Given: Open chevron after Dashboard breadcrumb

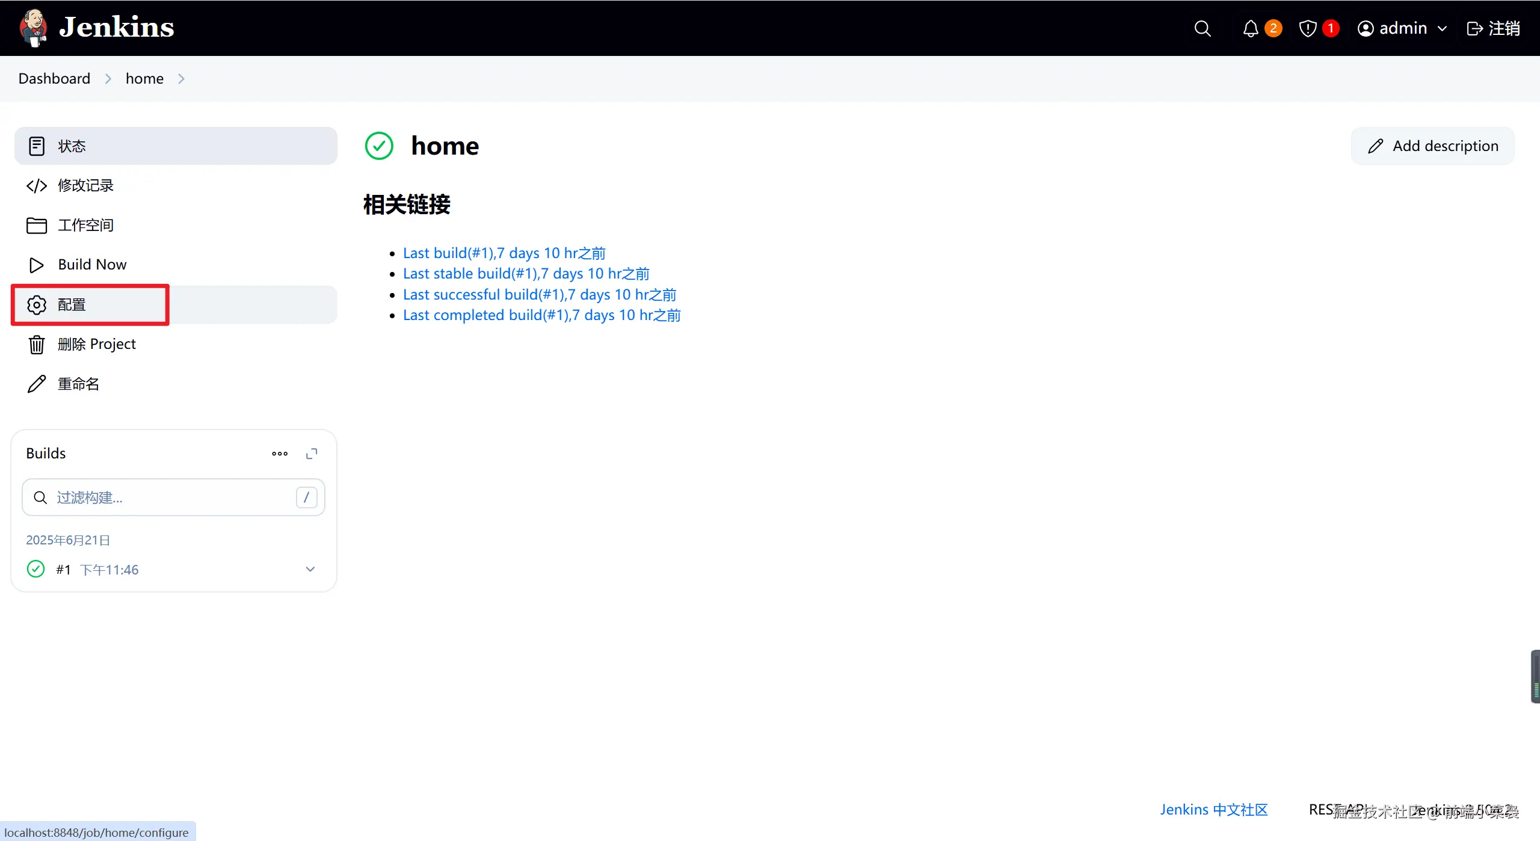Looking at the screenshot, I should click(108, 79).
